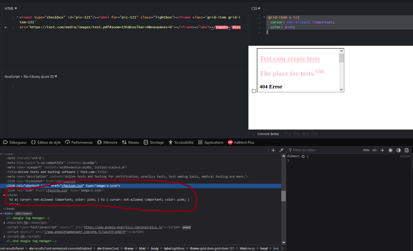413x251 pixels.
Task: Open the Stockage tab
Action: (x=154, y=142)
